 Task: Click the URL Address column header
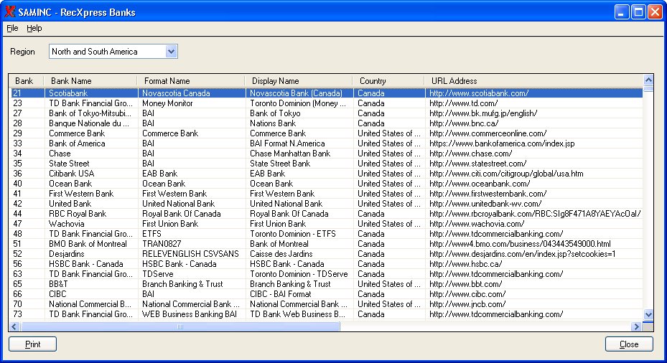click(x=533, y=81)
